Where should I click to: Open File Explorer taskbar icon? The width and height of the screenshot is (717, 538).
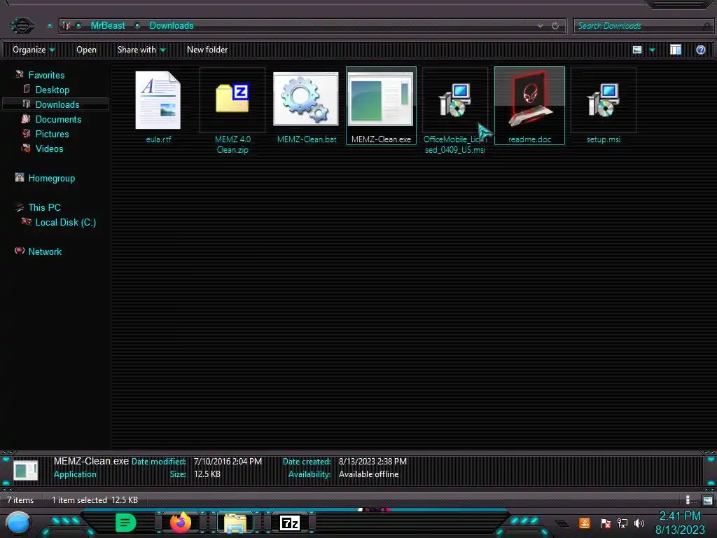point(235,523)
